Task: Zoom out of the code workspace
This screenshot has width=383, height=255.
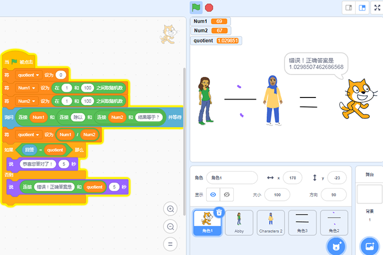Action: tap(170, 227)
